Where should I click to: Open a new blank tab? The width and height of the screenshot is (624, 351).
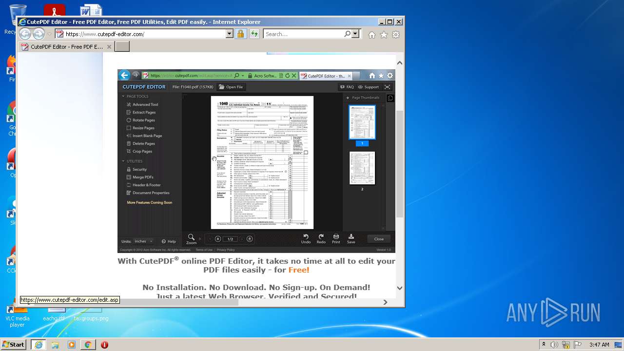[x=122, y=47]
